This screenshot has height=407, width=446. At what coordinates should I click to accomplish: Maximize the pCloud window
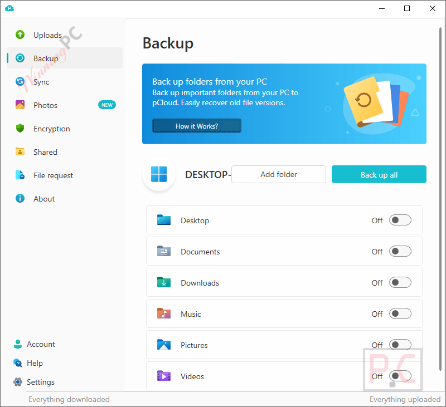(407, 8)
